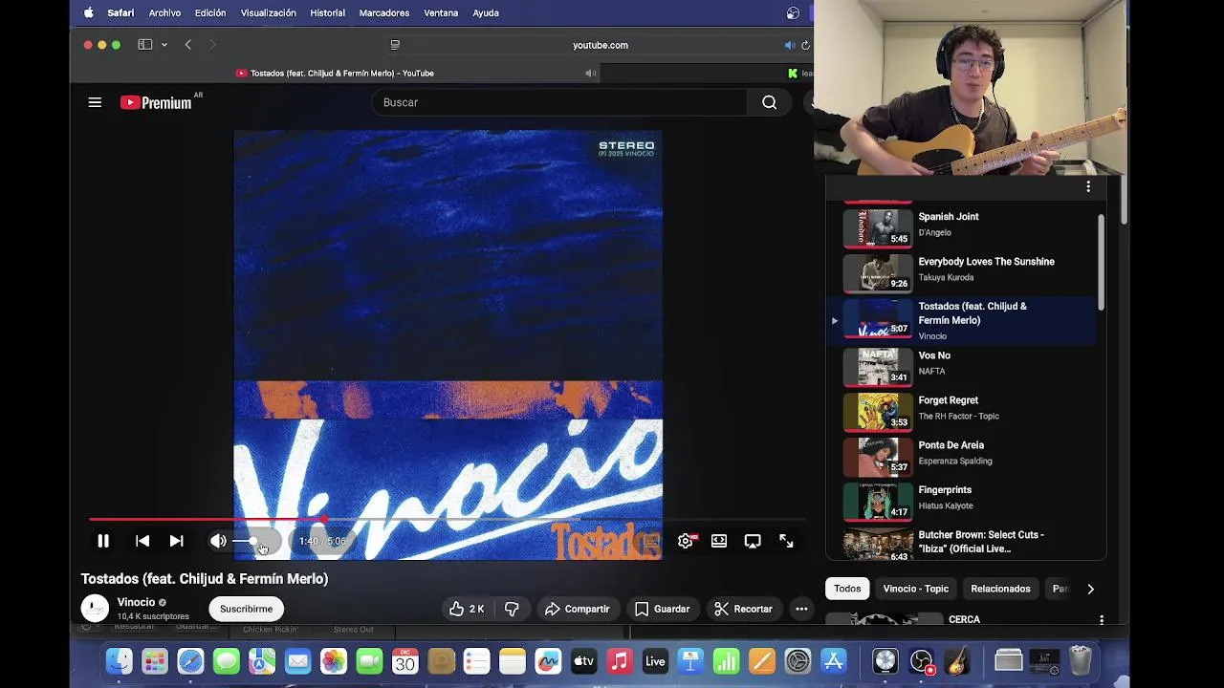Open GarageBand from the Dock
Screen dimensions: 1224x688
click(x=956, y=661)
